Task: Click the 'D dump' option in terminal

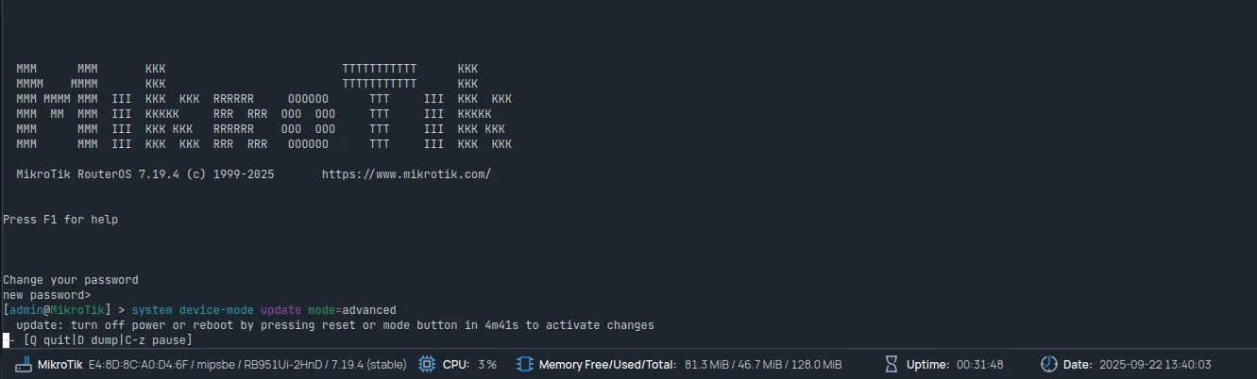Action: pos(97,340)
